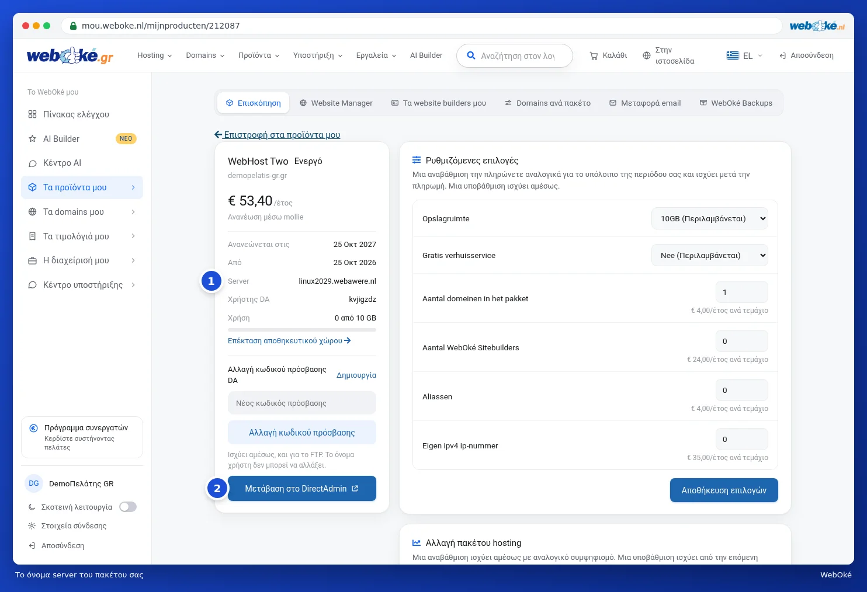
Task: Follow the Επιστροφή στα προϊόντα μου link
Action: coord(278,135)
